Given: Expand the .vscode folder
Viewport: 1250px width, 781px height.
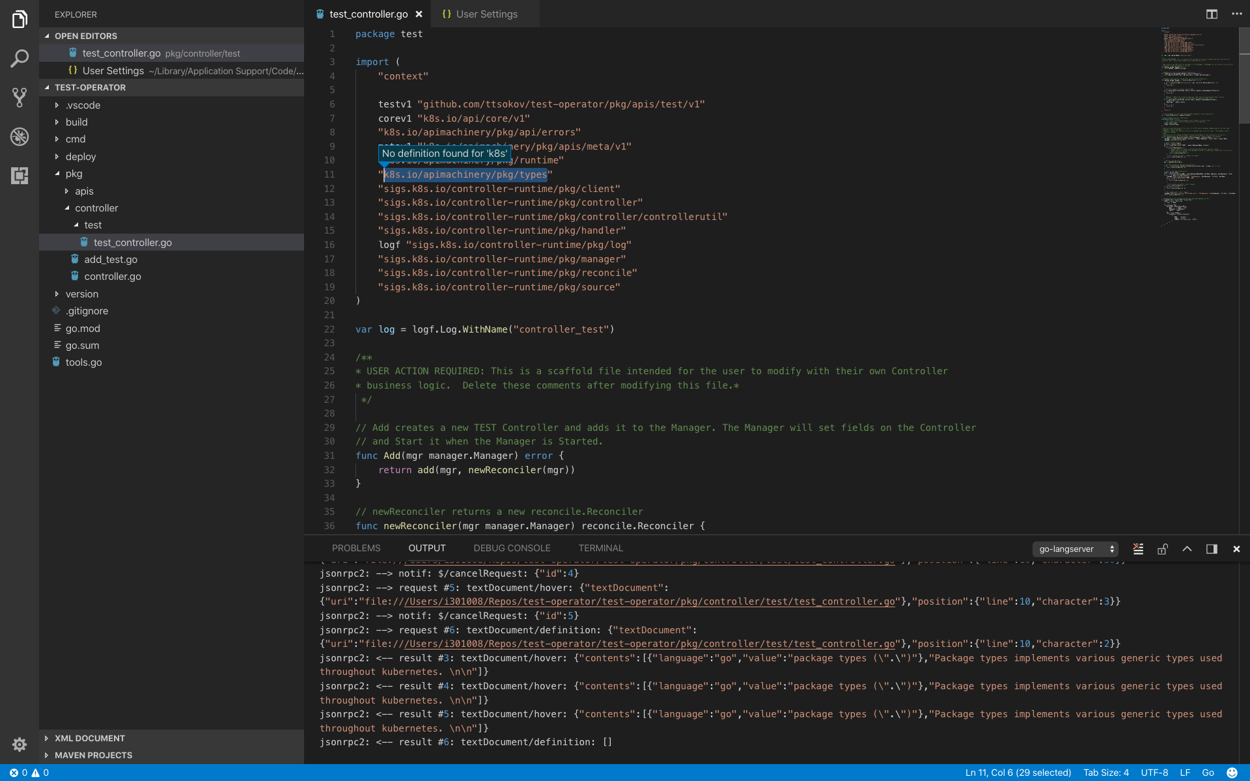Looking at the screenshot, I should pyautogui.click(x=57, y=105).
